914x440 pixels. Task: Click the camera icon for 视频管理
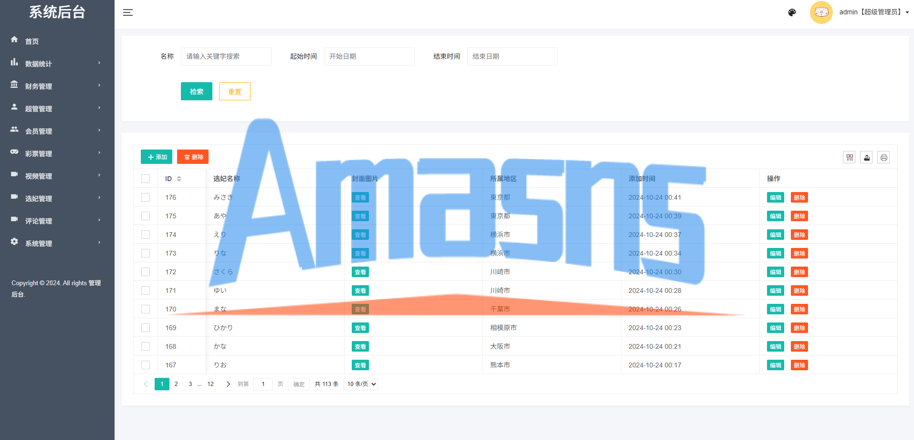(x=14, y=174)
